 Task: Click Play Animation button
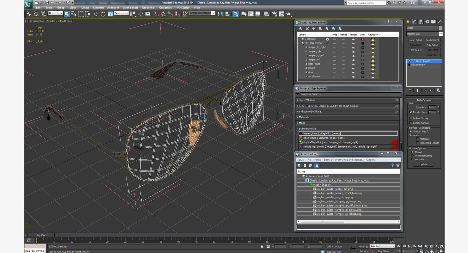(x=409, y=246)
